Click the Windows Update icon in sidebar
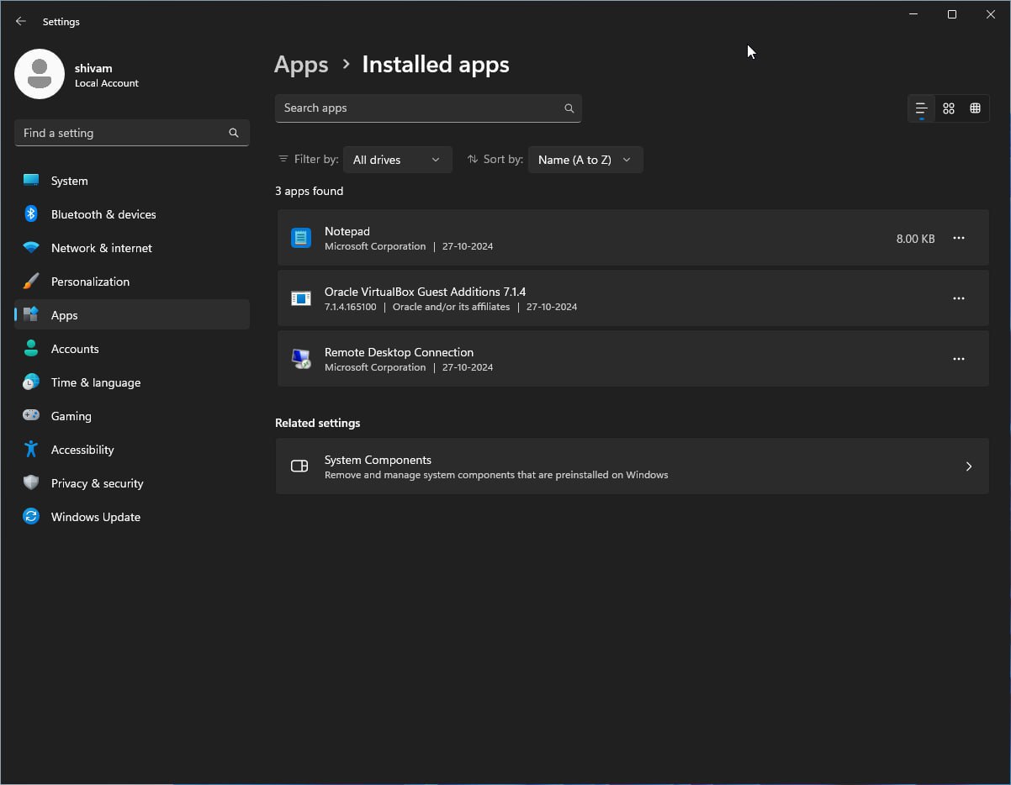The image size is (1011, 785). point(31,517)
